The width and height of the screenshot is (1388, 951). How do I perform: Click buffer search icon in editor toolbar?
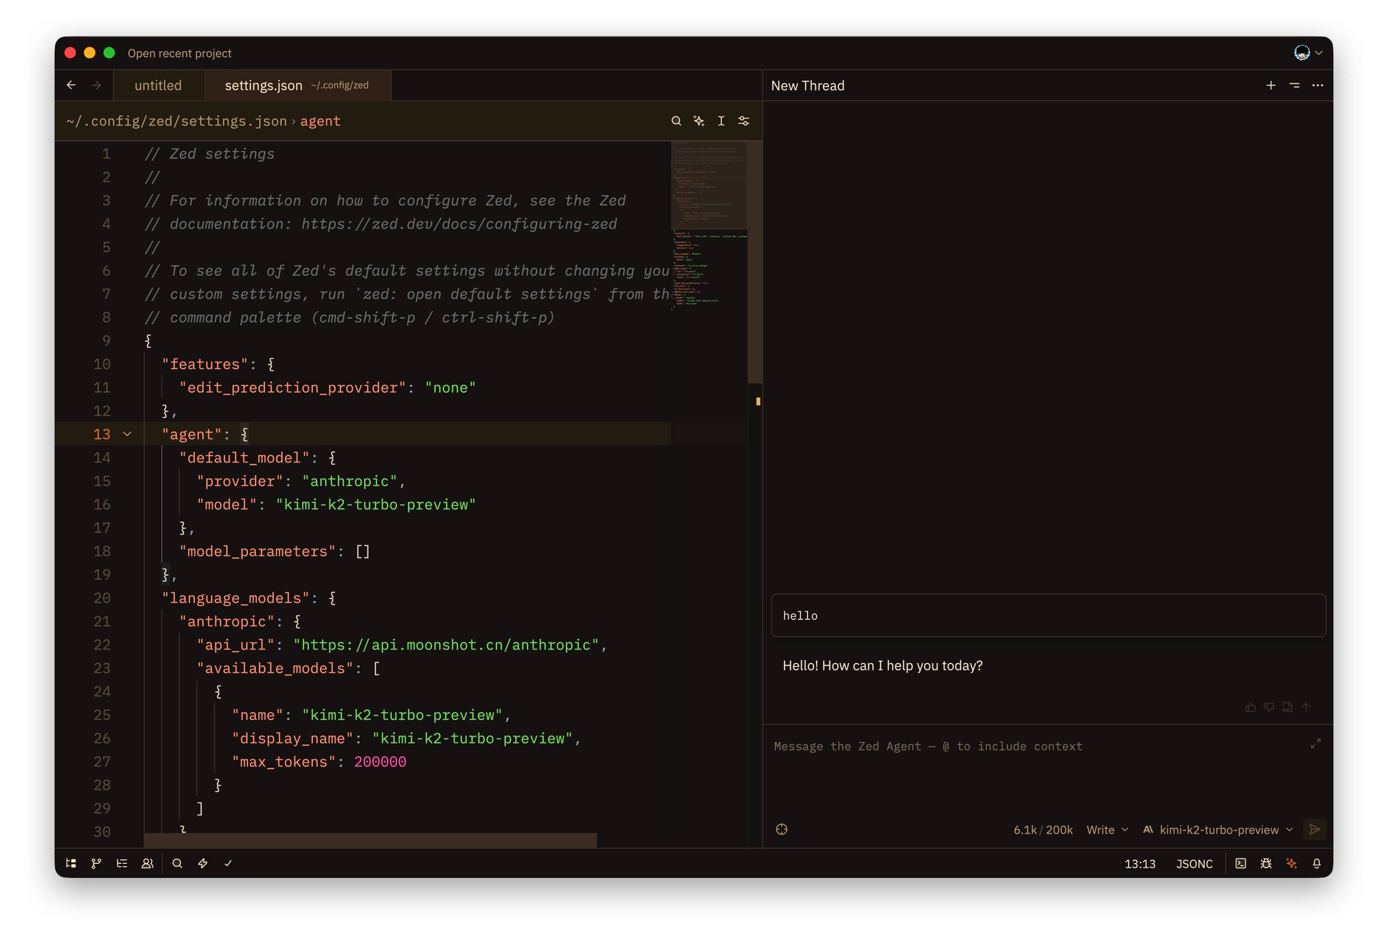pyautogui.click(x=676, y=121)
